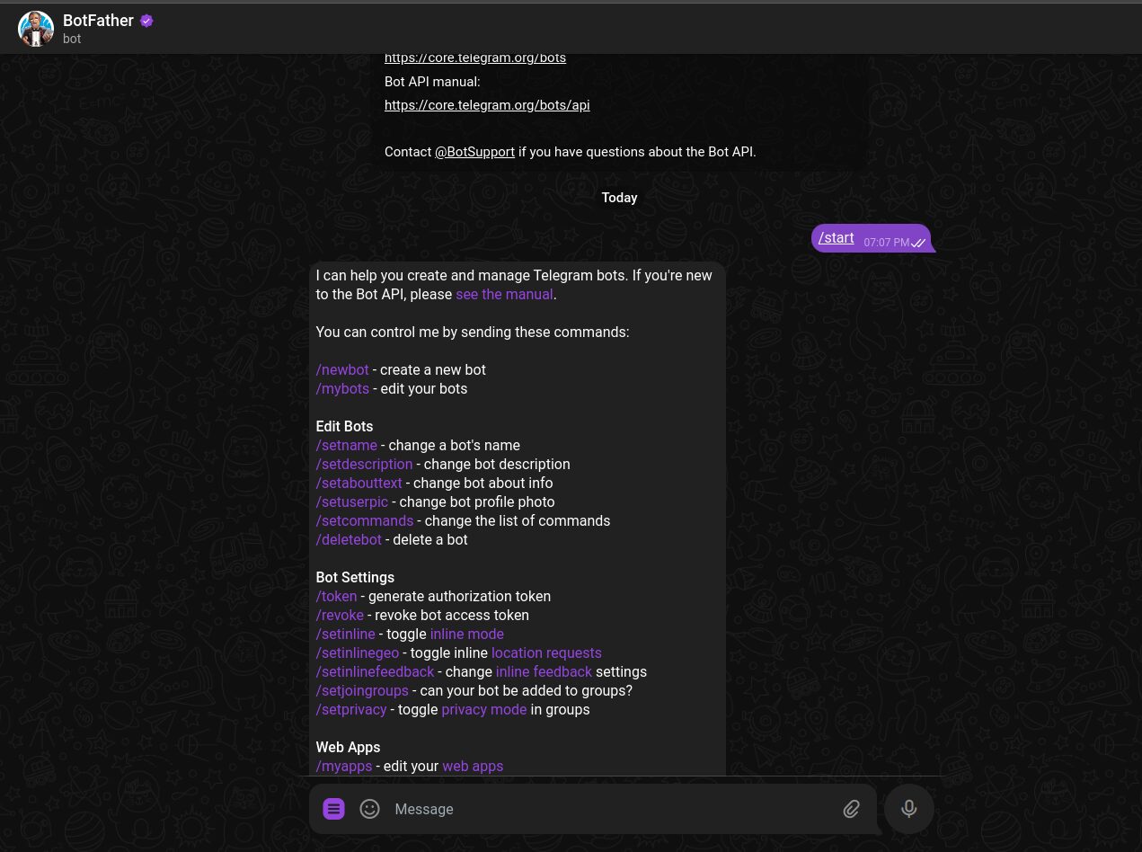Open the emoji picker smiley icon
The width and height of the screenshot is (1142, 852).
click(x=369, y=809)
